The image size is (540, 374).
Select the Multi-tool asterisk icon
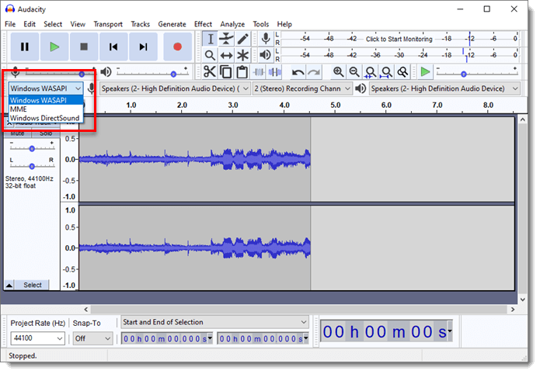243,55
